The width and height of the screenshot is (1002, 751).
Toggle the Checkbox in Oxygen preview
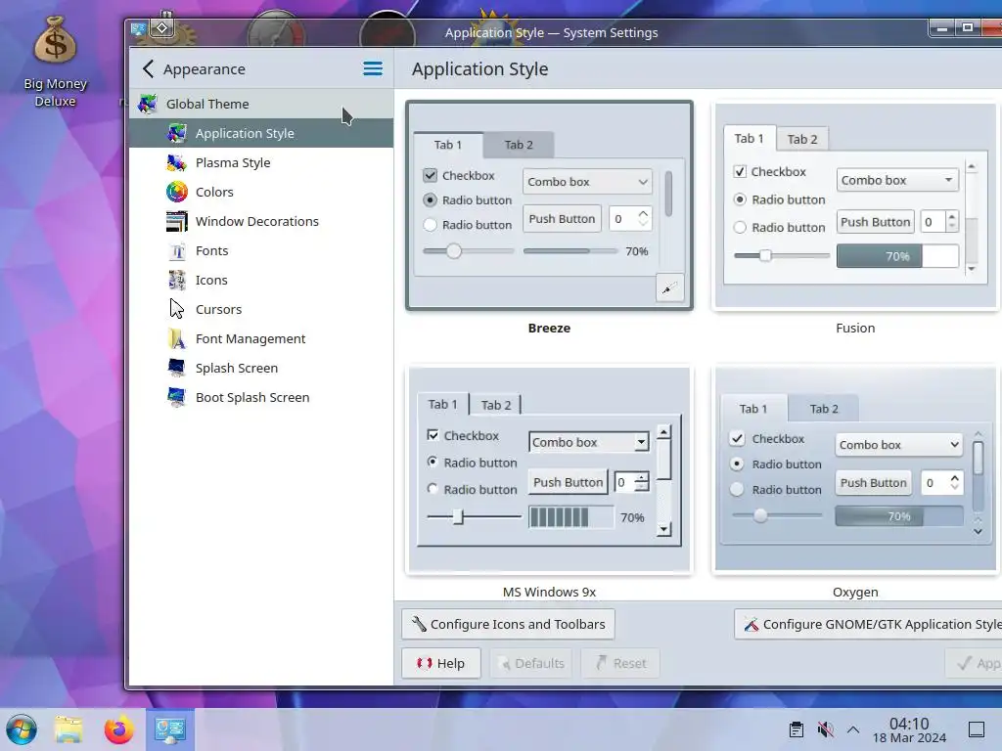click(737, 439)
